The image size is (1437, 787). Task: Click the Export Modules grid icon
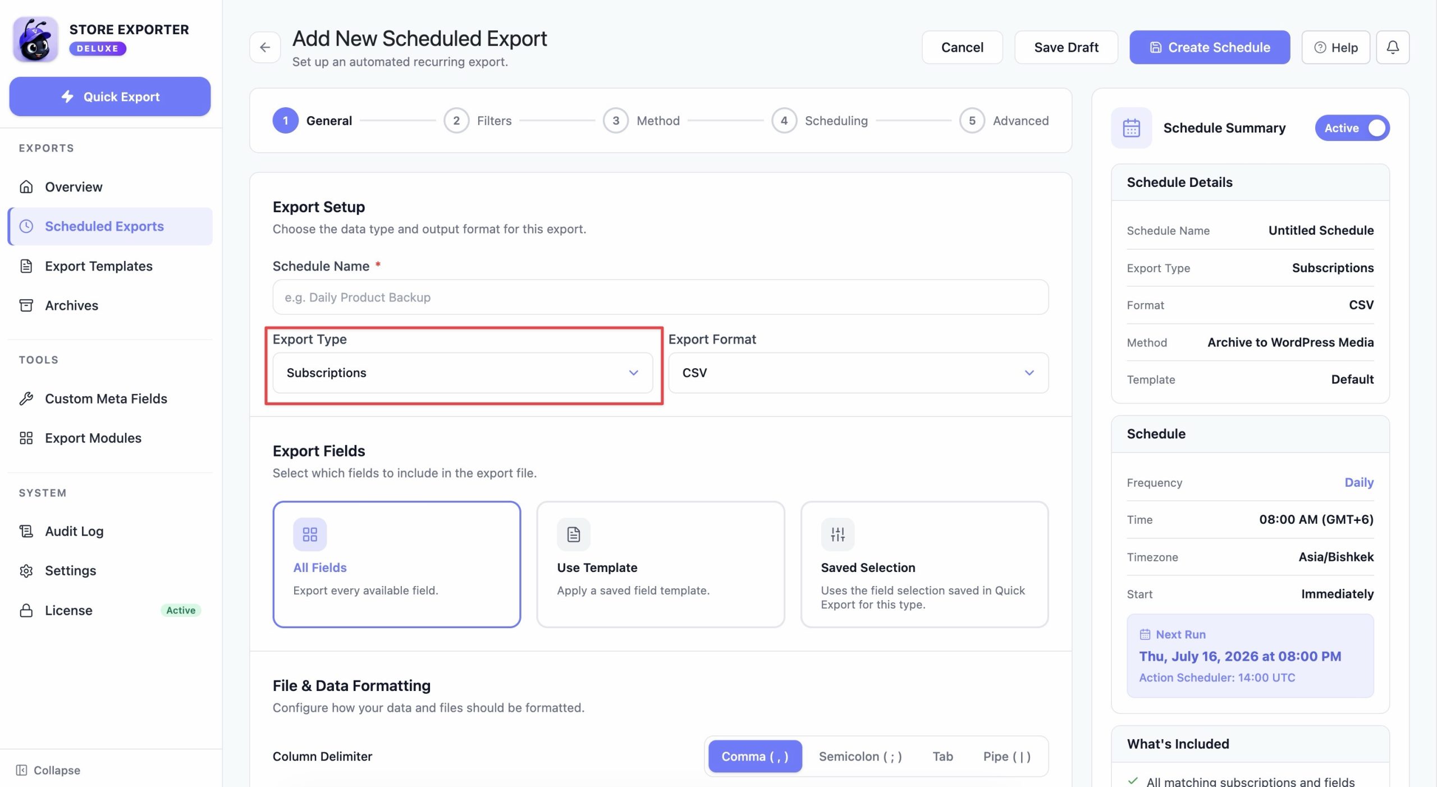[26, 438]
